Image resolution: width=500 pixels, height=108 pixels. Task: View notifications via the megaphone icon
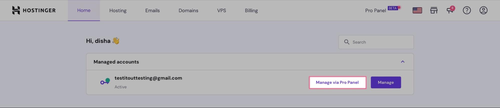point(450,10)
